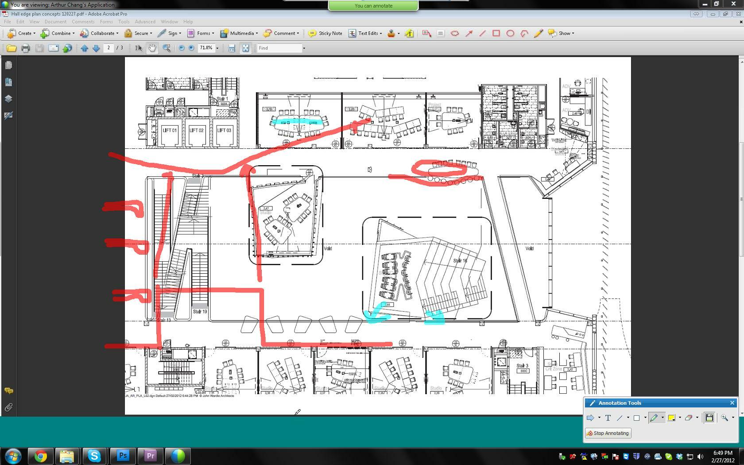The height and width of the screenshot is (465, 744).
Task: Select the Marquee Zoom tool
Action: (x=167, y=48)
